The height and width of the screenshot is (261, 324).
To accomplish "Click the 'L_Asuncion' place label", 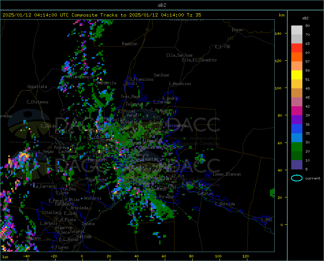I will pos(180,84).
